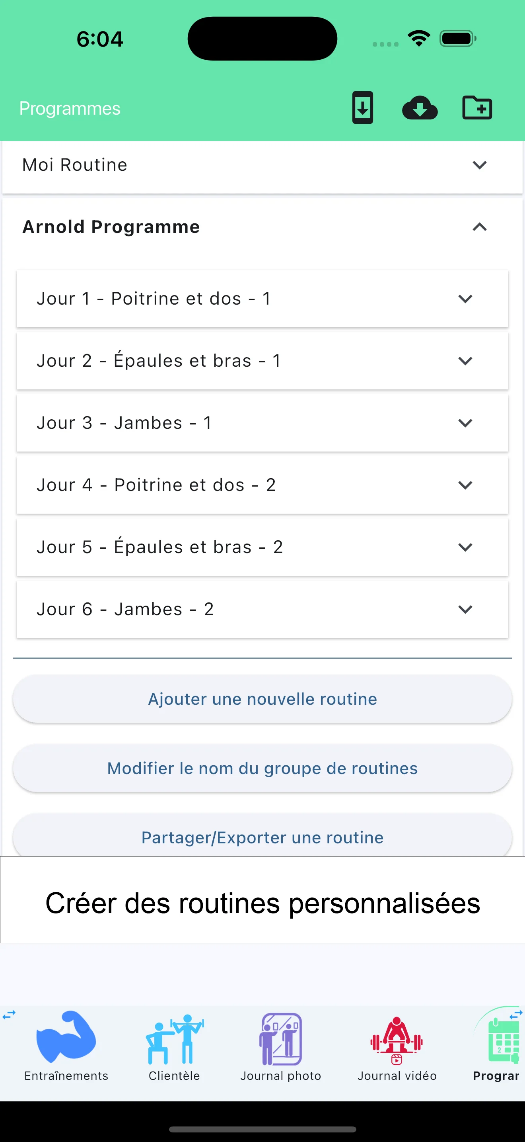The image size is (525, 1142).
Task: Tap the Créer des routines personnalisées banner
Action: [262, 903]
